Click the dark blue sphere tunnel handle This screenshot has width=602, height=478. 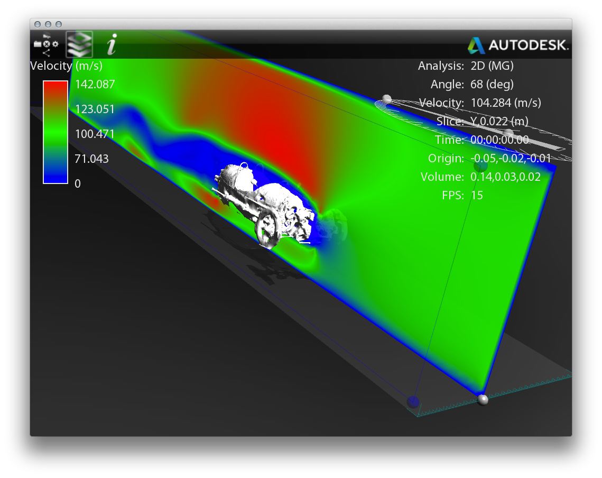coord(413,402)
